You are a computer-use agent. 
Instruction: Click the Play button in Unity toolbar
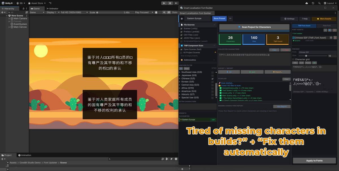164,3
